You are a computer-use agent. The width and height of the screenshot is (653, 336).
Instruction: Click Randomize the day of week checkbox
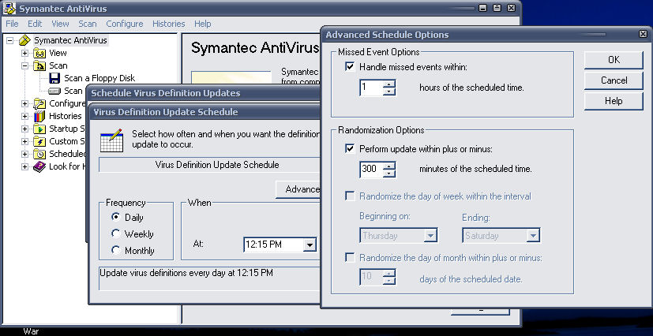(x=351, y=196)
